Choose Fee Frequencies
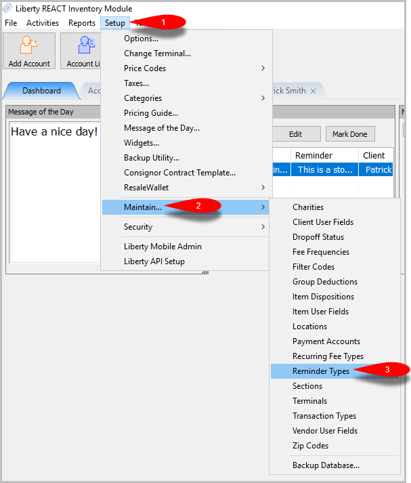 coord(321,252)
